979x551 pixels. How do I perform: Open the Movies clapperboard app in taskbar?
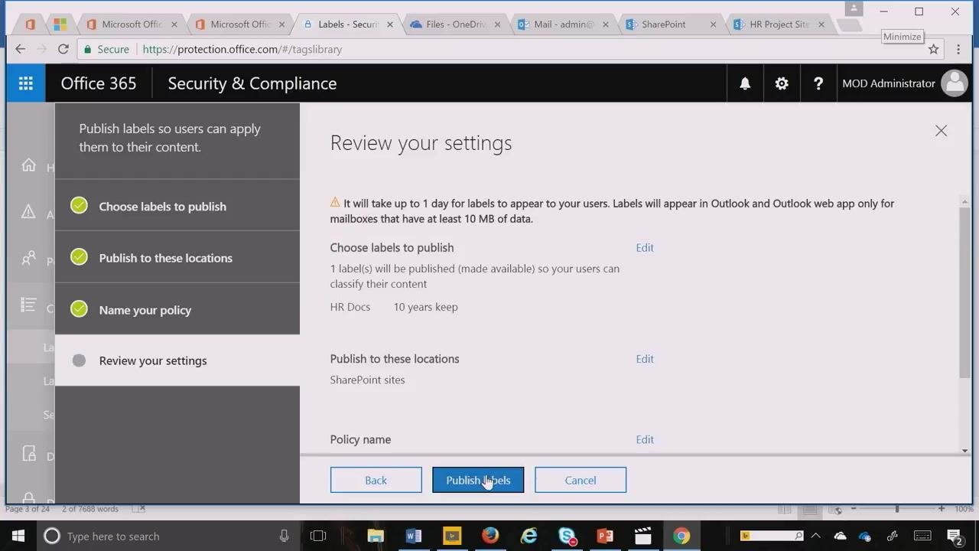tap(643, 536)
